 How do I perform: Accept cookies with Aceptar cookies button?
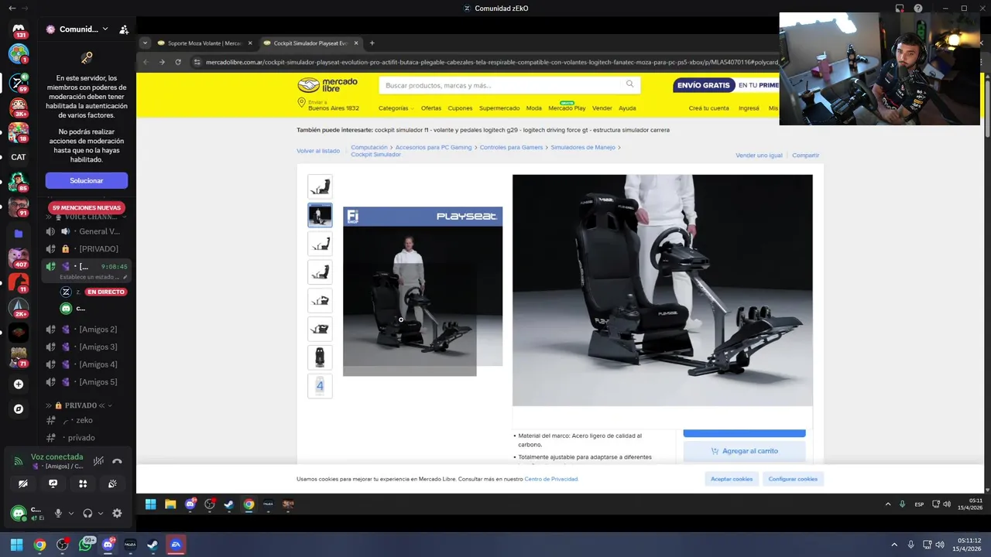tap(732, 479)
